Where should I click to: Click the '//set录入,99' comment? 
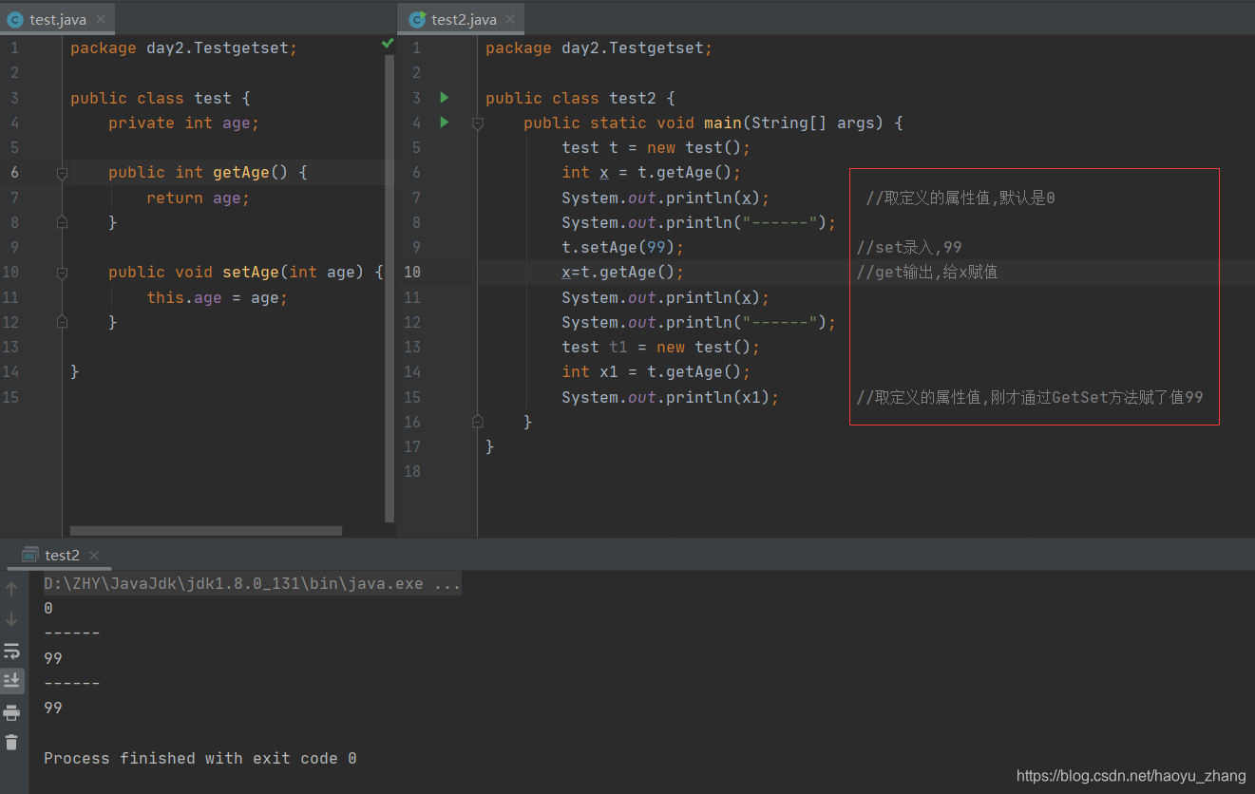(909, 247)
